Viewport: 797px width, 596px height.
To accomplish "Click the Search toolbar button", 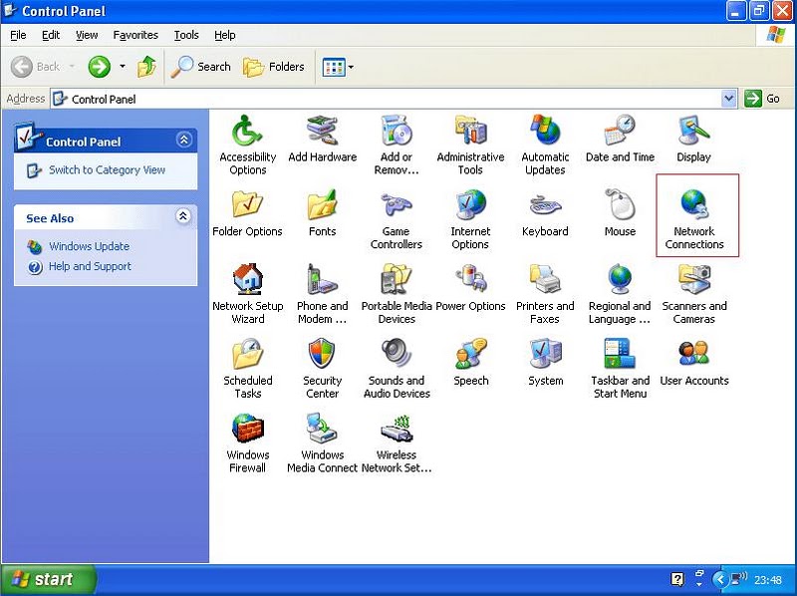I will [201, 67].
